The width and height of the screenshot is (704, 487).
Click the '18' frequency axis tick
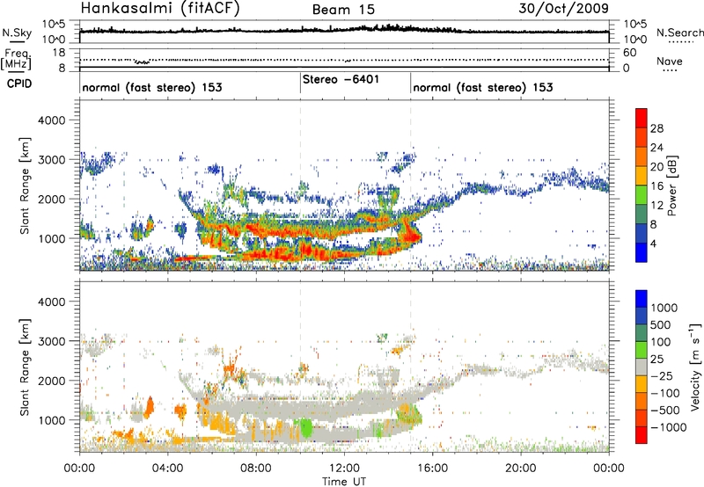pos(59,53)
